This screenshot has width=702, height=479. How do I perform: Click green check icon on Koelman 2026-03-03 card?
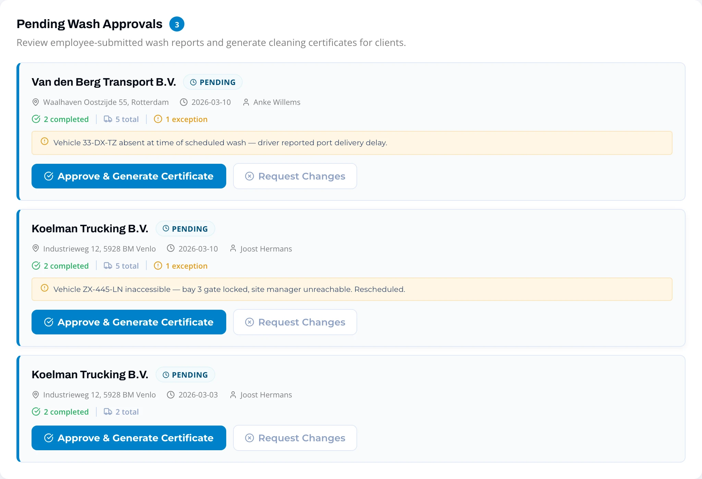coord(36,412)
